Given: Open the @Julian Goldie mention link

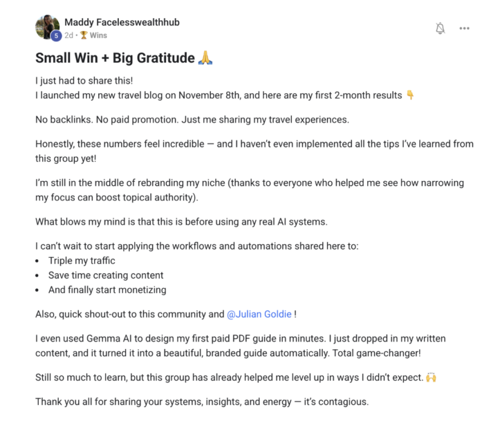Looking at the screenshot, I should coord(259,314).
